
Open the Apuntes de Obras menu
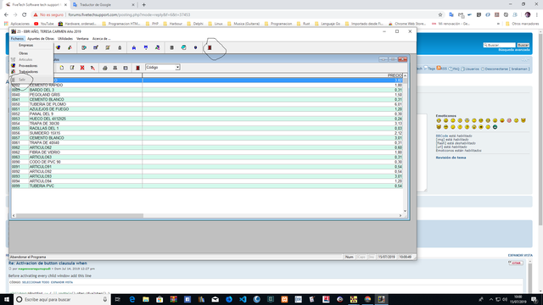tap(41, 39)
